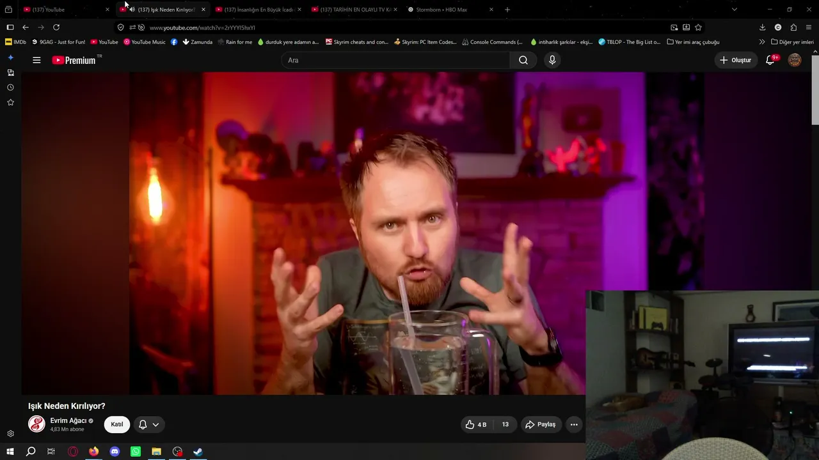
Task: Click the YouTube search magnifier button
Action: [523, 60]
